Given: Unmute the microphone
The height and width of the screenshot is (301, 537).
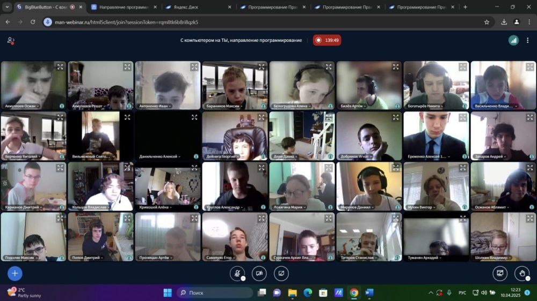Looking at the screenshot, I should [x=237, y=273].
